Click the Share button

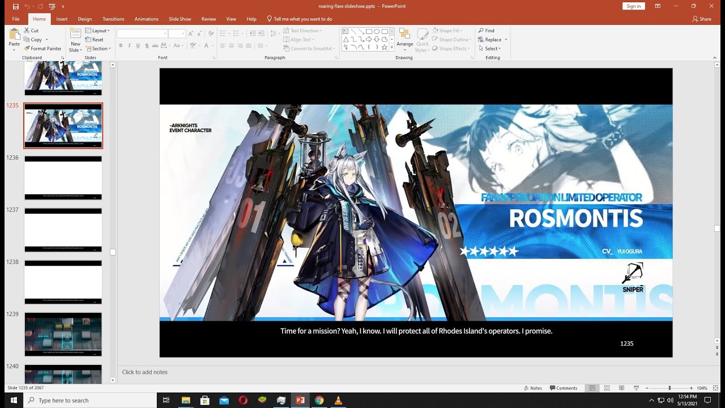pyautogui.click(x=702, y=19)
